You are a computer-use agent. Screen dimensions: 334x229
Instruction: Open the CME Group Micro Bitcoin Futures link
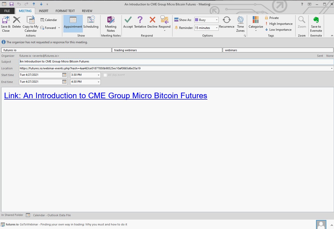[106, 95]
